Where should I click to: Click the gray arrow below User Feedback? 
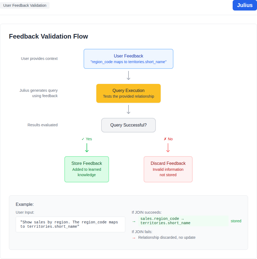tap(128, 76)
